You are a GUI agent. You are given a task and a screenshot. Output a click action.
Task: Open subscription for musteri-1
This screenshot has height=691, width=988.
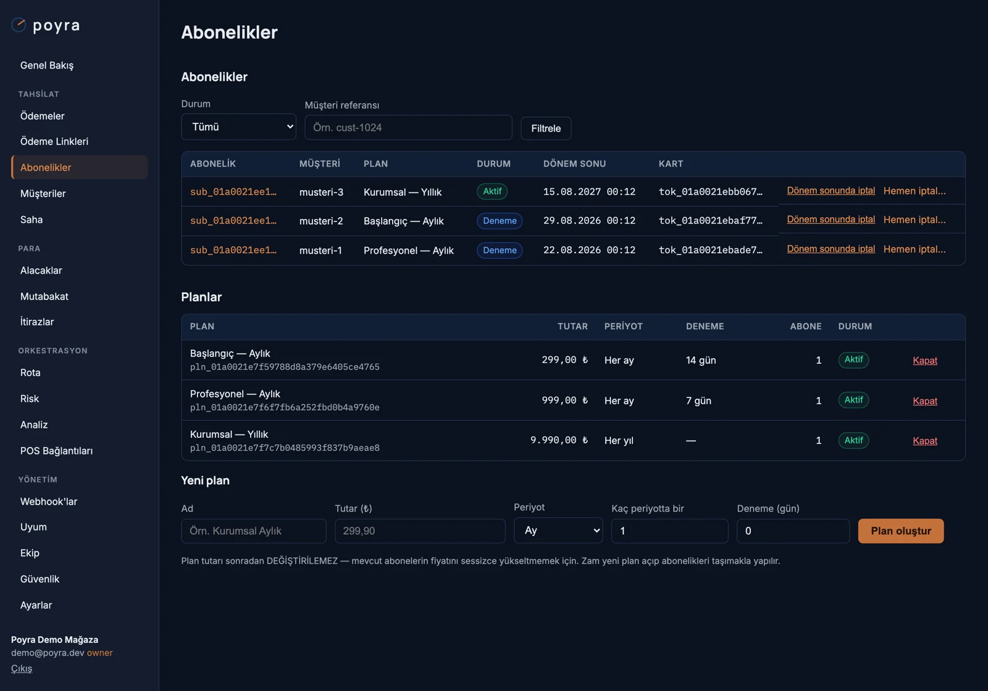[x=233, y=250]
